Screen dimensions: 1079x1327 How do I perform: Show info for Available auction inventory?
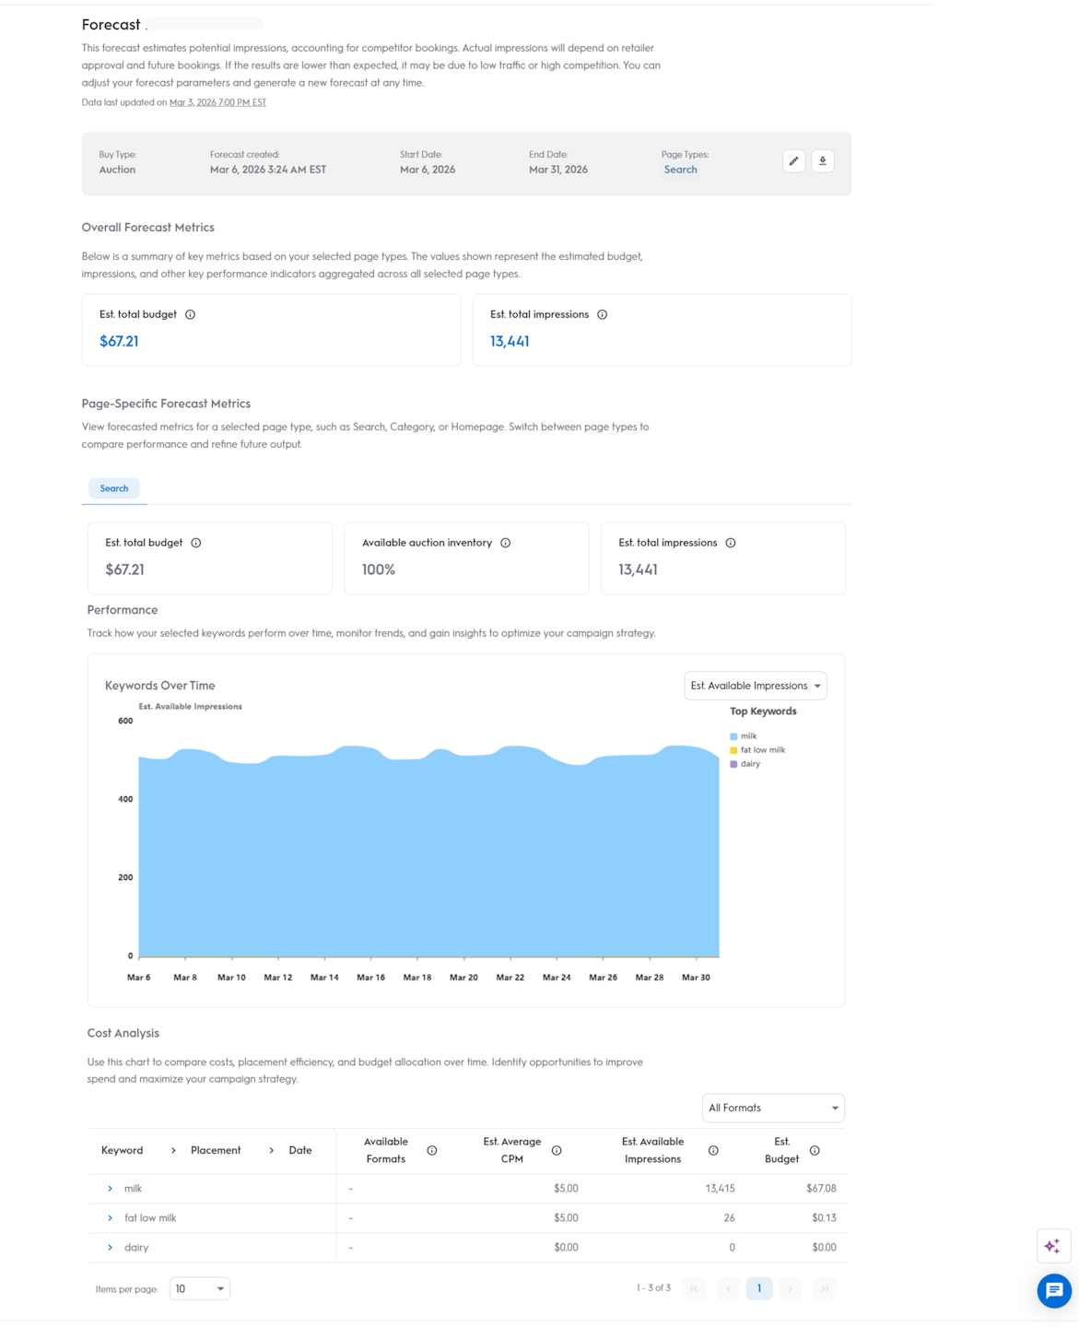point(506,544)
